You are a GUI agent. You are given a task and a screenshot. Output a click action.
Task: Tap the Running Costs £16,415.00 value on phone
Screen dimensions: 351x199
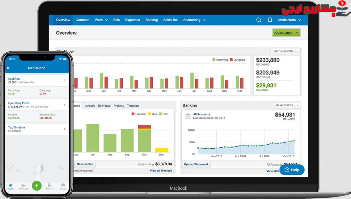click(46, 118)
